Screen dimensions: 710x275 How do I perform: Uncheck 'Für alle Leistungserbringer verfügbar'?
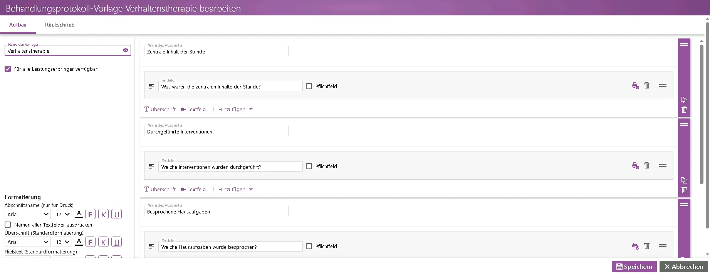pos(8,69)
